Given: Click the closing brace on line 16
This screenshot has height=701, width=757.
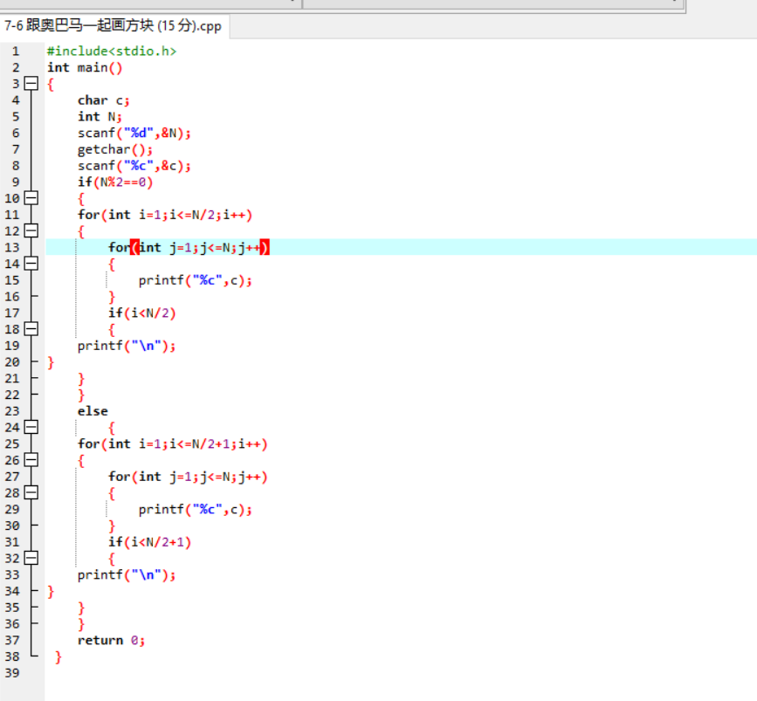Looking at the screenshot, I should (x=112, y=297).
